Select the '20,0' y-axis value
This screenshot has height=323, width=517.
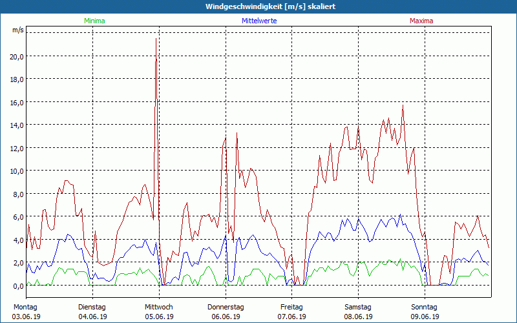coord(17,56)
